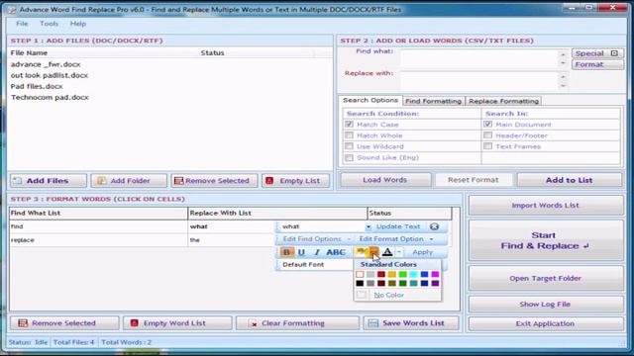Click the Reset Format button
This screenshot has height=356, width=634.
tap(474, 180)
